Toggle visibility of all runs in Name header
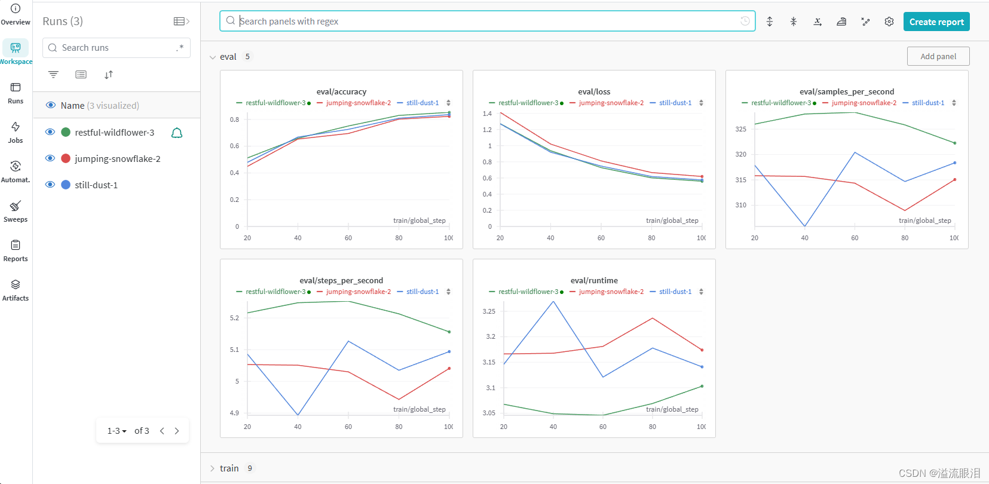 pyautogui.click(x=51, y=105)
